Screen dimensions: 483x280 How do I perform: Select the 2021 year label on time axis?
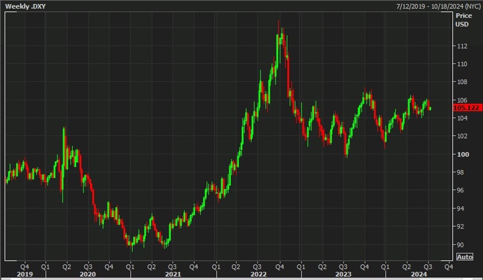(x=173, y=274)
